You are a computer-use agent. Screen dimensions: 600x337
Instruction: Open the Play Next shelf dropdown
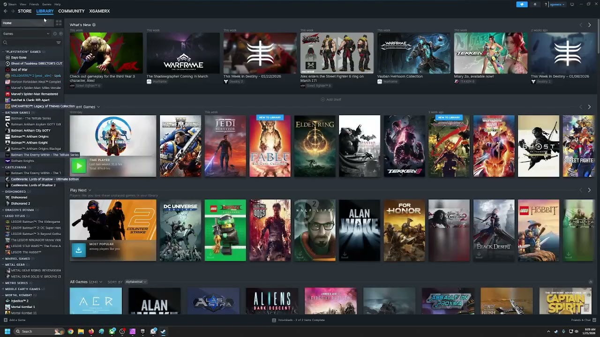pos(89,190)
